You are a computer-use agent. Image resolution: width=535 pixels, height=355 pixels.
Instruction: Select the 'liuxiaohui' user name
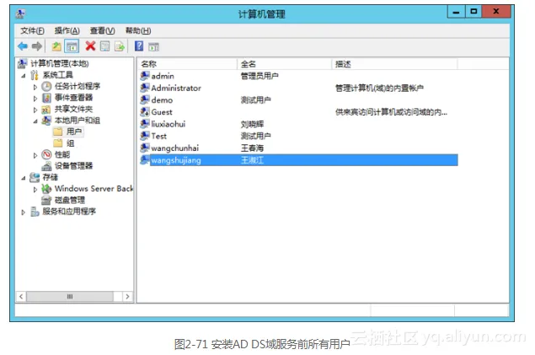click(169, 124)
